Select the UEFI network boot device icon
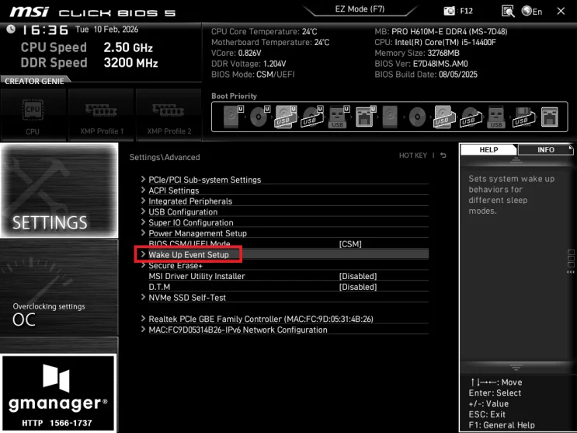577x433 pixels. (x=366, y=117)
